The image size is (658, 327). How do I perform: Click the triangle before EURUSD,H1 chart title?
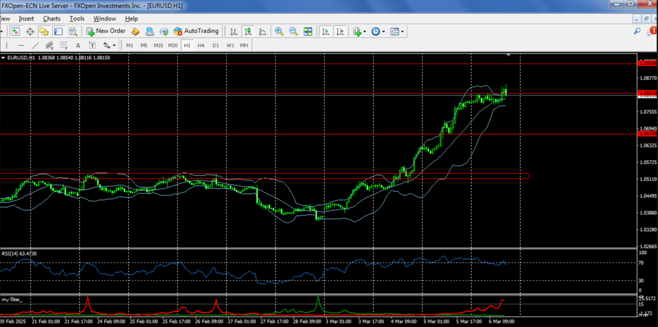[4, 58]
